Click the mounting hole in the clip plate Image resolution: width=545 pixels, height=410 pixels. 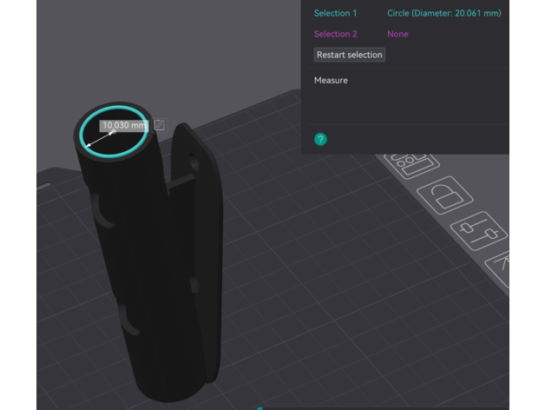pos(193,165)
